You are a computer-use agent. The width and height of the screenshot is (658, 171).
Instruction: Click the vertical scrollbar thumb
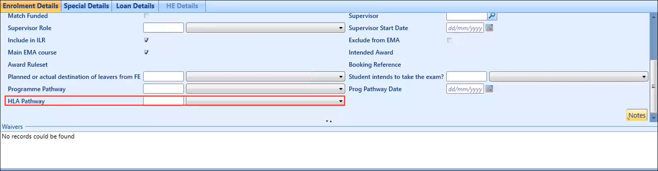click(x=653, y=86)
